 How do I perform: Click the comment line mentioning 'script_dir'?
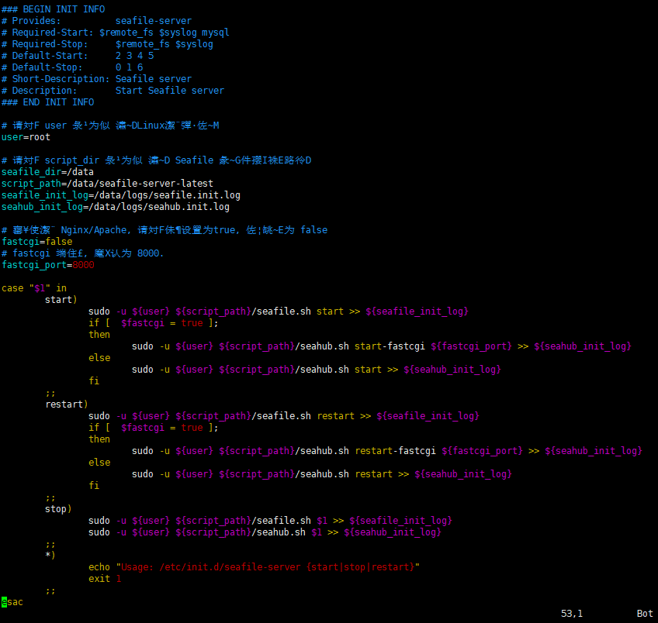157,160
